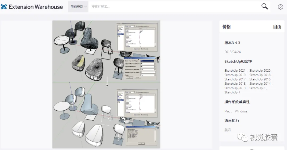Select the SketchUp 2013 compatibility text
The width and height of the screenshot is (287, 150).
[x=235, y=88]
